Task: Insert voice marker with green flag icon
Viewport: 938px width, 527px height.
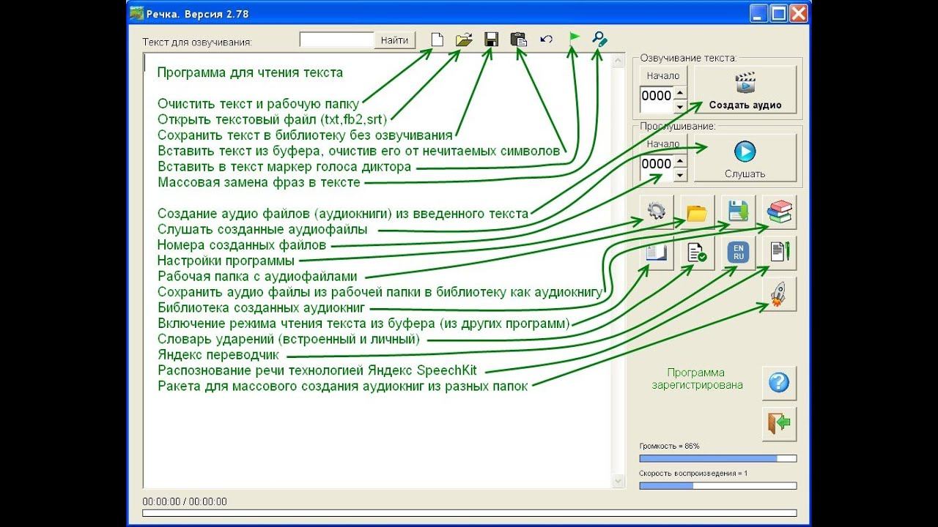Action: coord(575,39)
